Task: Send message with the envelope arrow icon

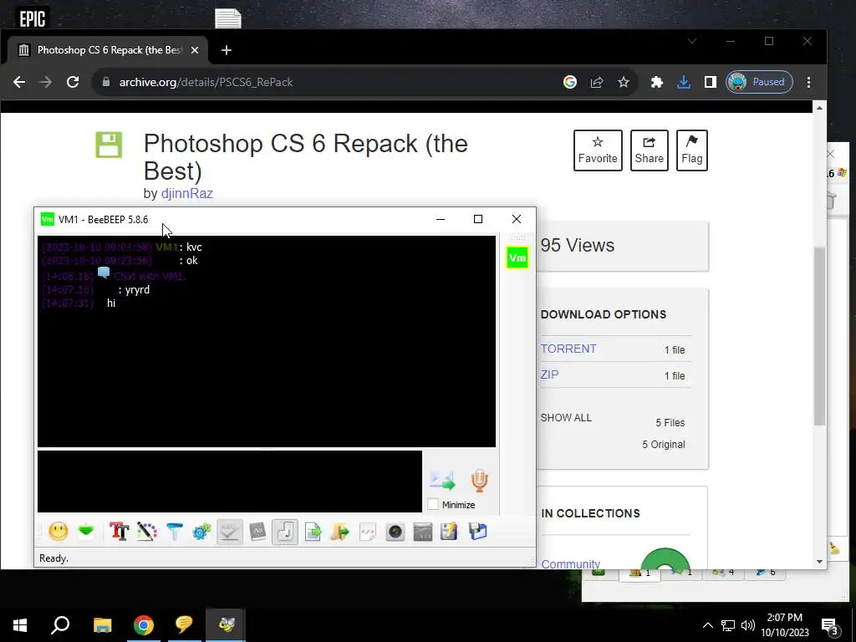Action: pyautogui.click(x=442, y=481)
